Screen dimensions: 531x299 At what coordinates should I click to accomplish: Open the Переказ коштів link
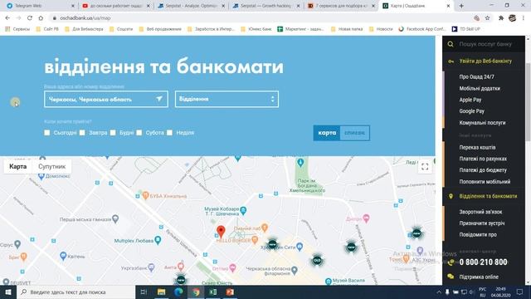point(477,148)
